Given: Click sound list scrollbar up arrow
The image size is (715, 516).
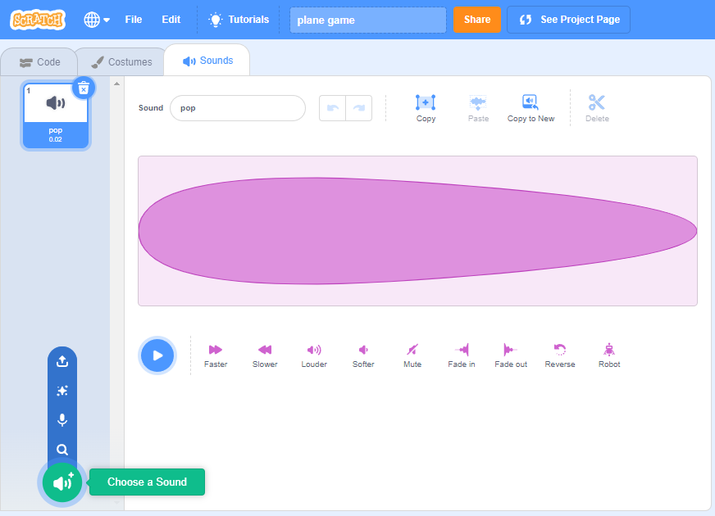Looking at the screenshot, I should click(x=116, y=84).
